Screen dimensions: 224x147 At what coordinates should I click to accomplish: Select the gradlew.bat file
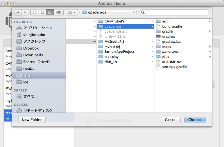(183, 42)
